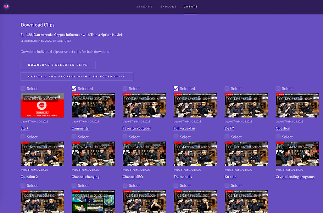Click the thumbnail 00:57:15 to 00:58:34

click(42, 201)
